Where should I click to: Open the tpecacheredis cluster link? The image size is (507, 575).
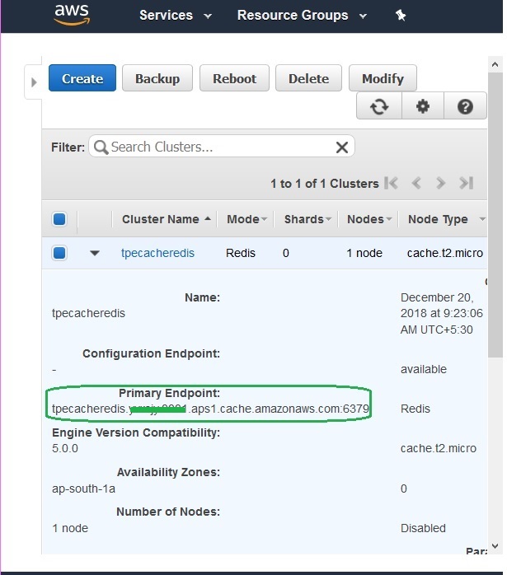tap(157, 253)
